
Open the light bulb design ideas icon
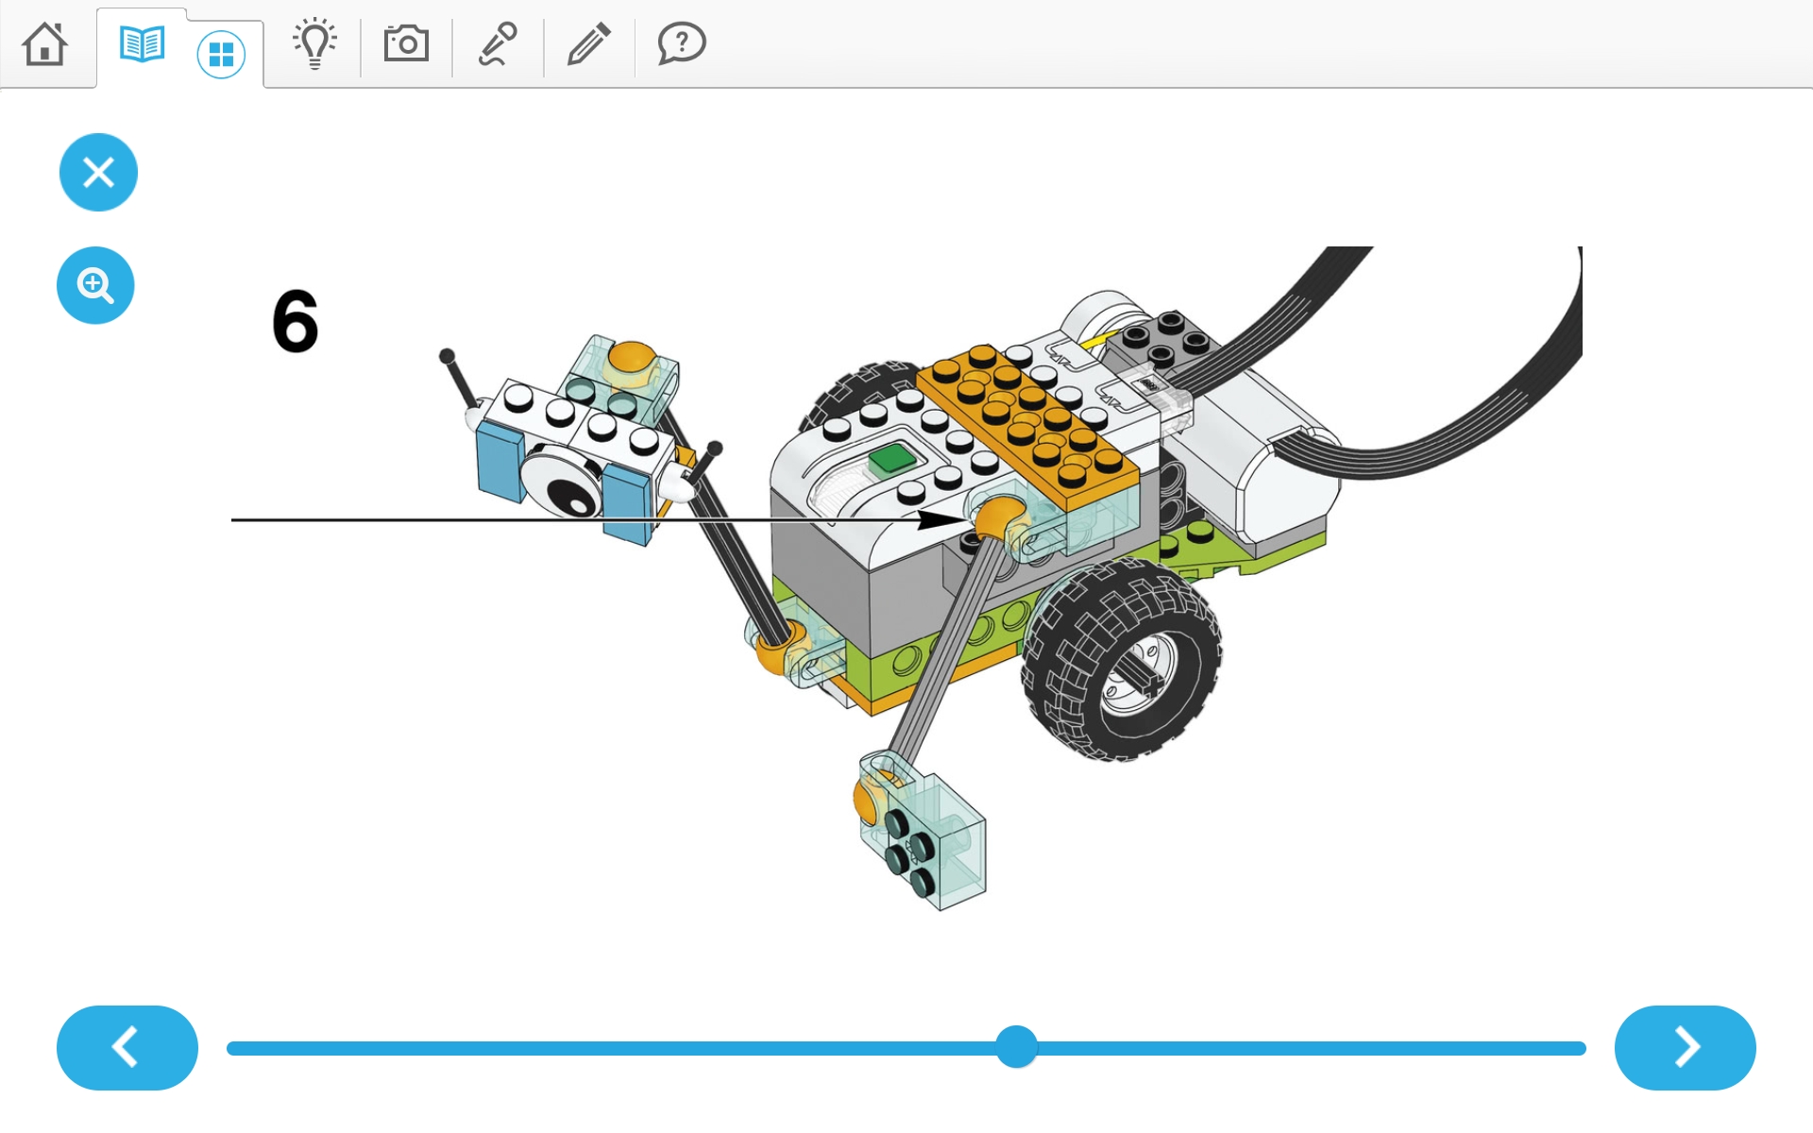314,43
